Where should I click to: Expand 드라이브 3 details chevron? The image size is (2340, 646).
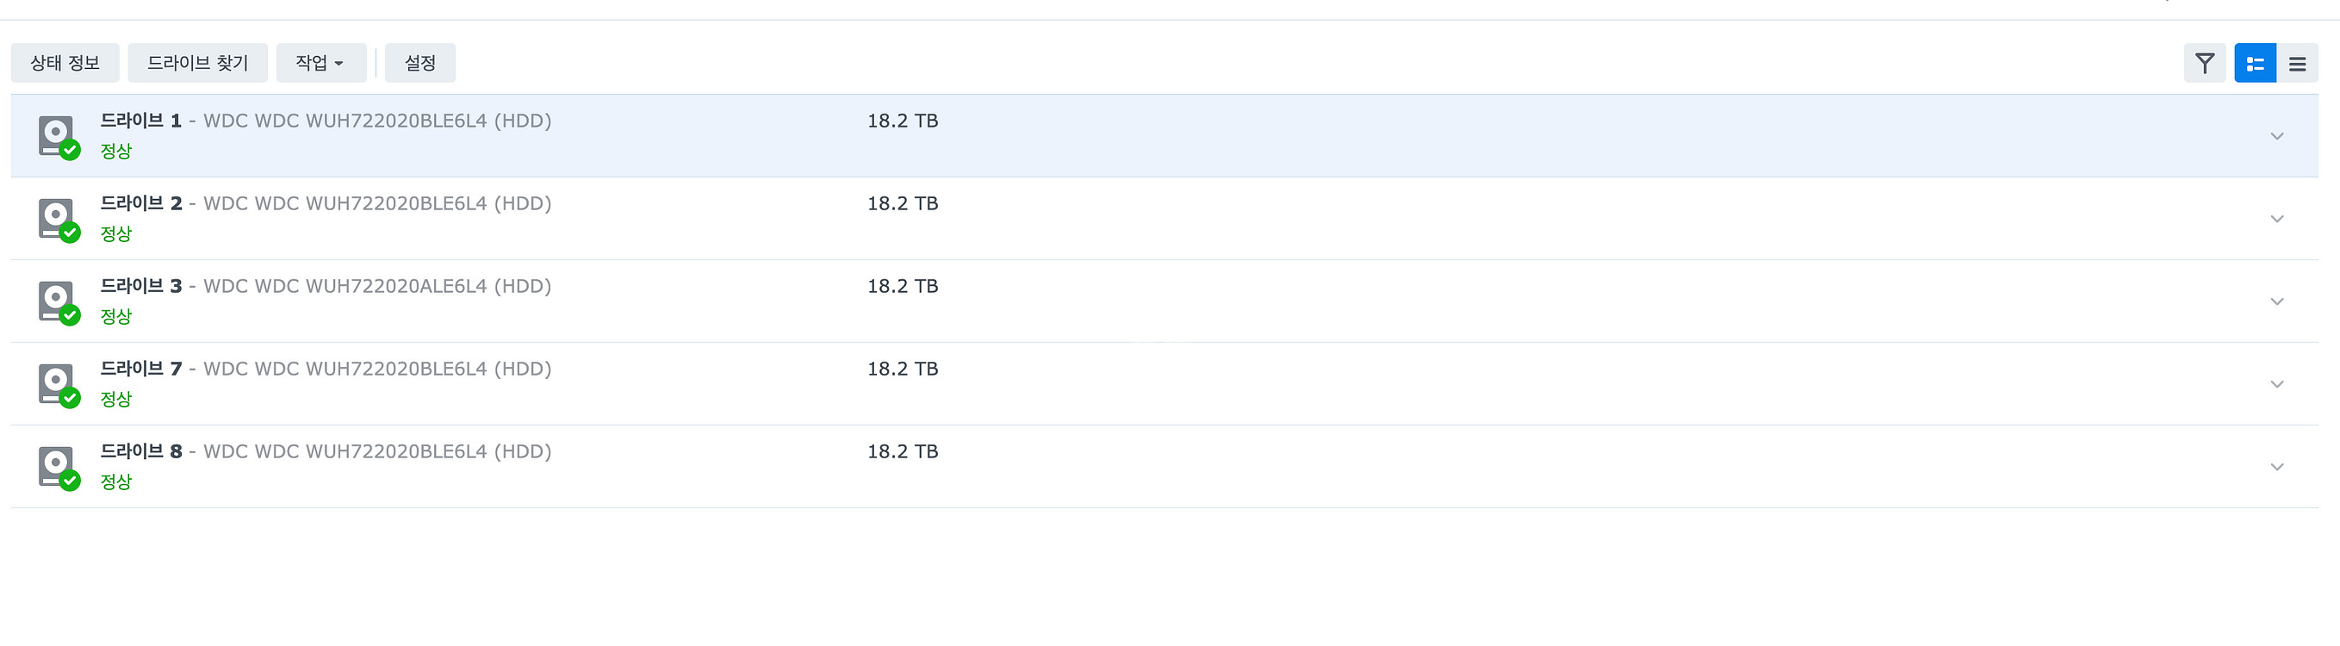coord(2276,301)
